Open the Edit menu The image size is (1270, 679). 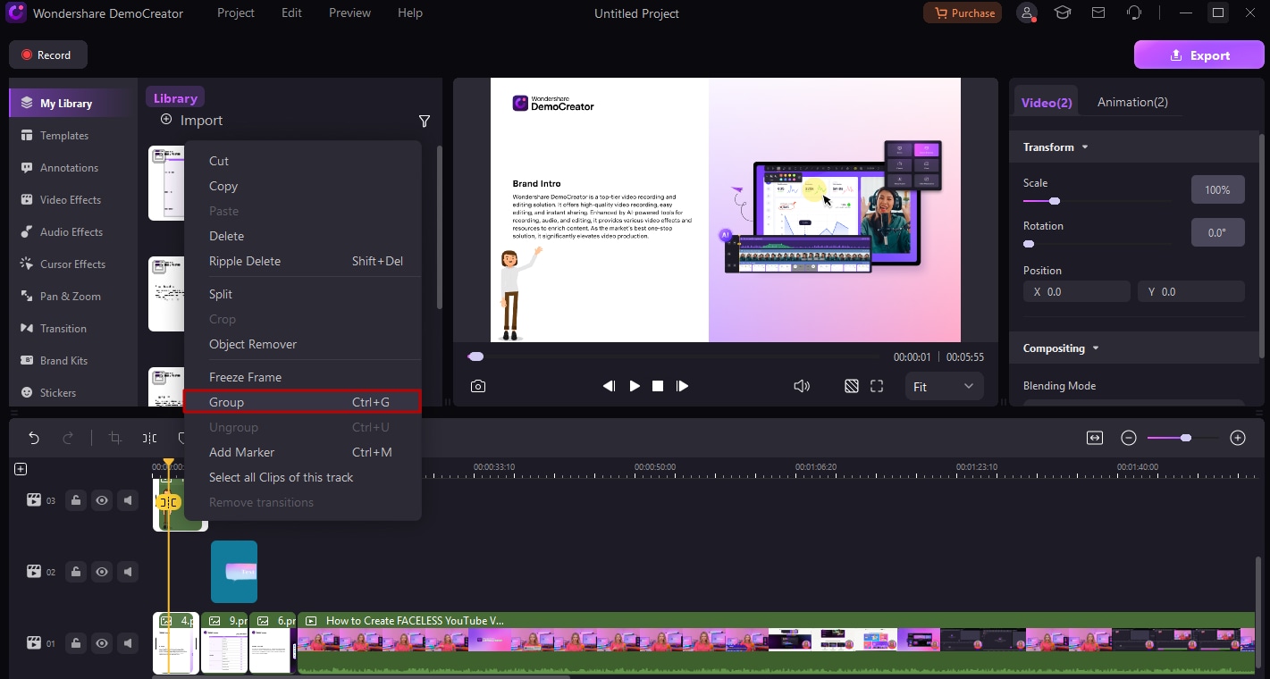[x=291, y=13]
